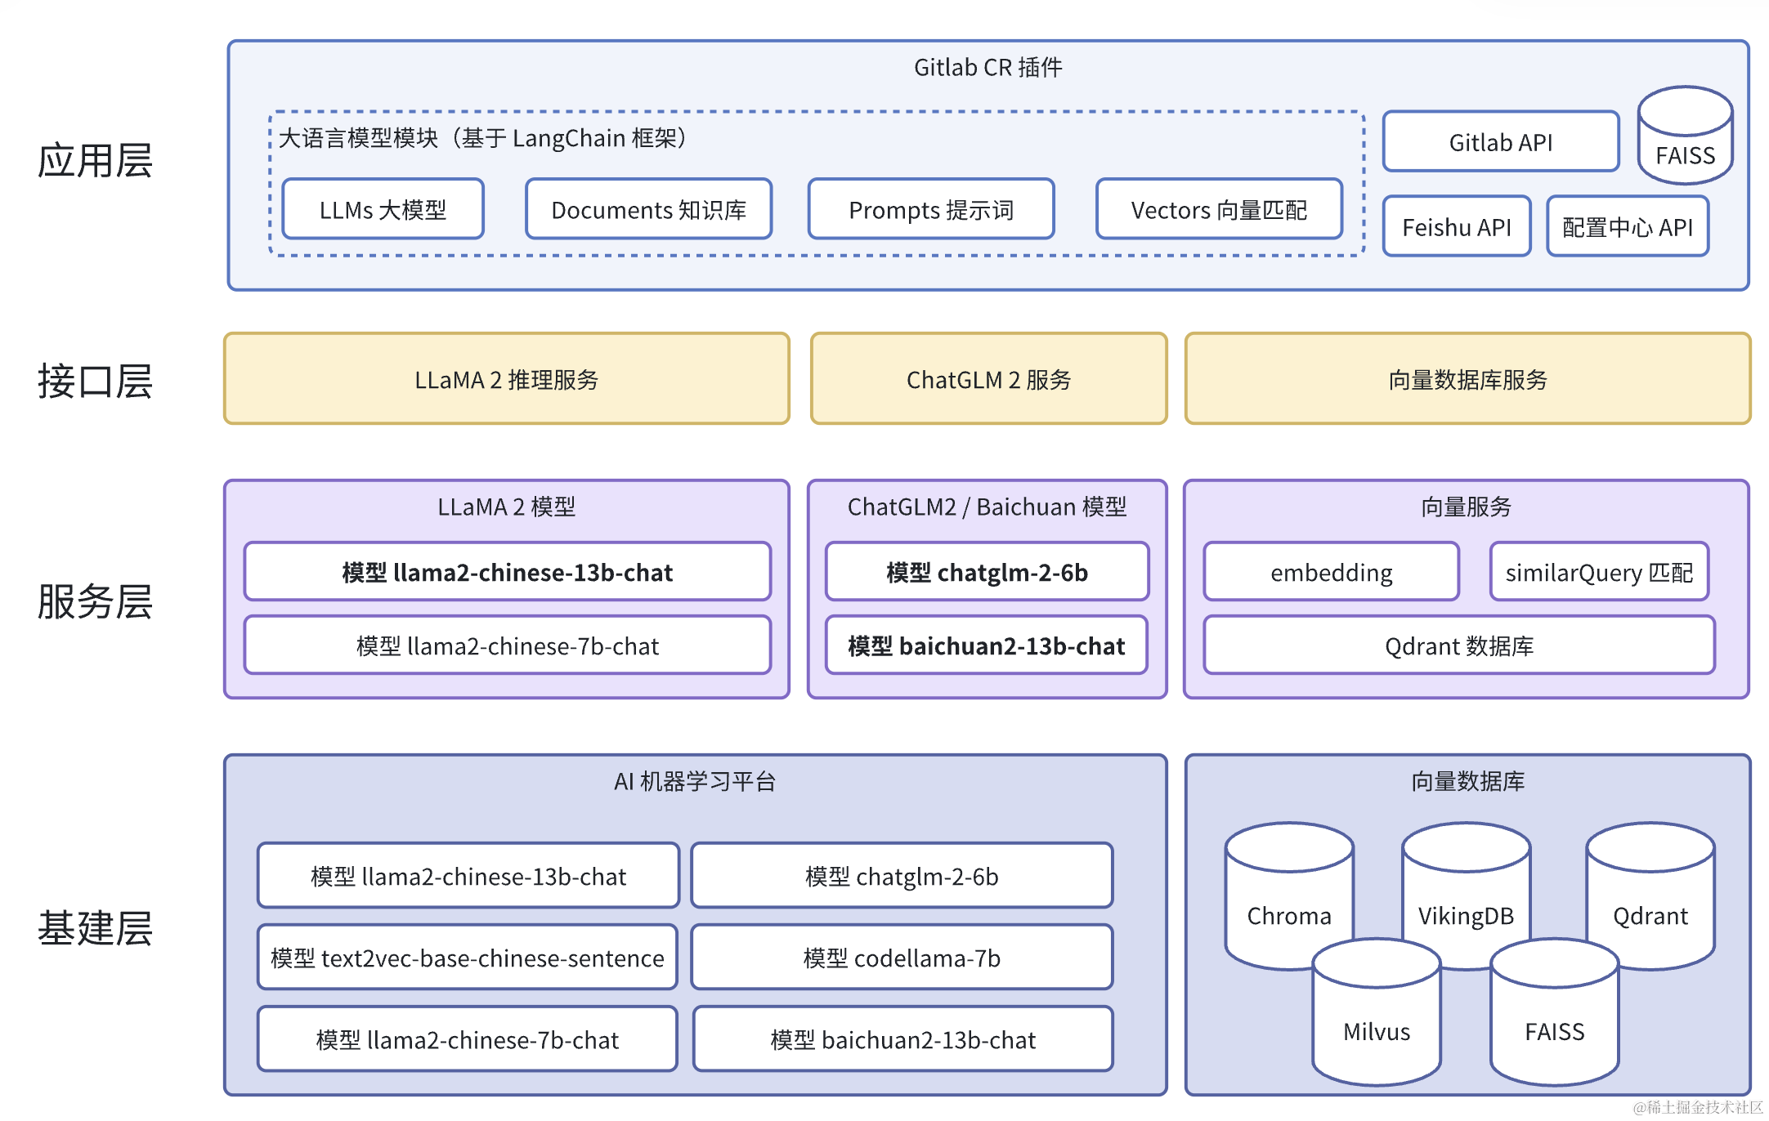
Task: Click the Documents 知识库 box
Action: (648, 209)
